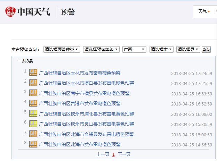Open the 广西 province dropdown
This screenshot has height=161, width=217.
[134, 49]
